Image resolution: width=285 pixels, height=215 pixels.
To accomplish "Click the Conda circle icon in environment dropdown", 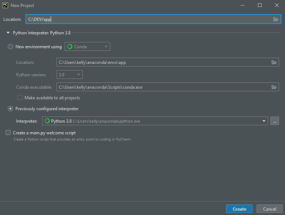I will click(70, 47).
